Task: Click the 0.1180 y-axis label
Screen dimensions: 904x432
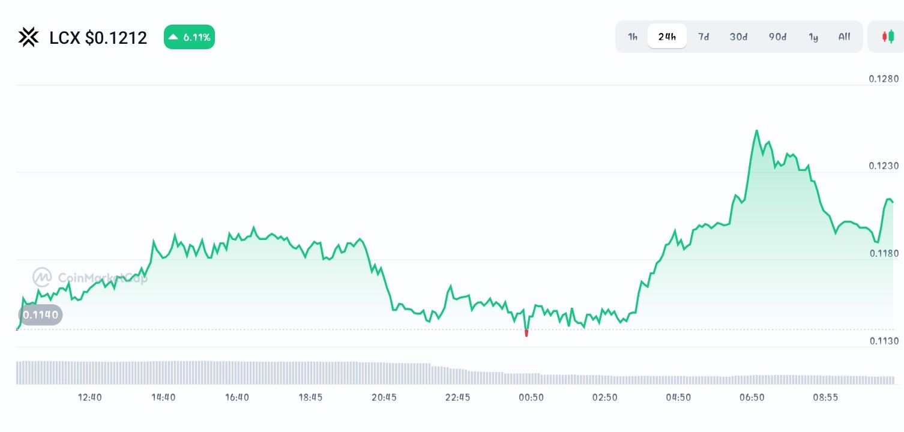Action: point(884,253)
